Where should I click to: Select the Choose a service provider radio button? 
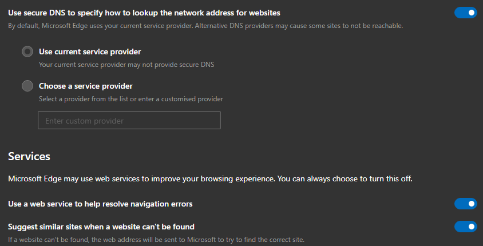[x=27, y=86]
